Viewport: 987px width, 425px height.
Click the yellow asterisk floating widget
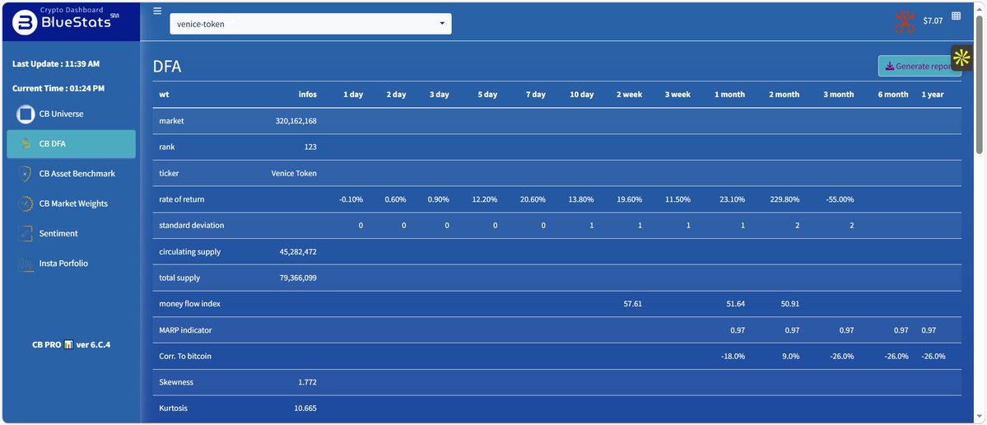(x=961, y=58)
